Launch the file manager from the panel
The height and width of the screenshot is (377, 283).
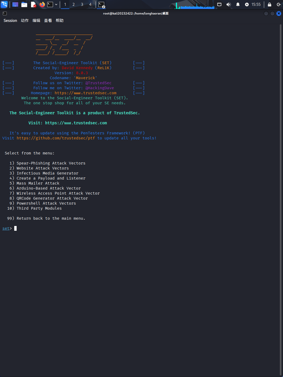[x=24, y=4]
